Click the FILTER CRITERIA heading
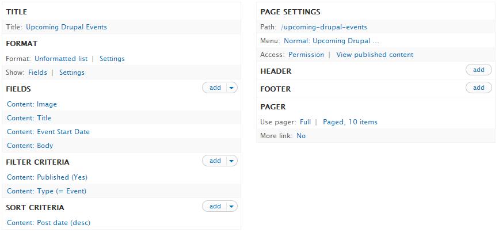The image size is (499, 232). [37, 162]
